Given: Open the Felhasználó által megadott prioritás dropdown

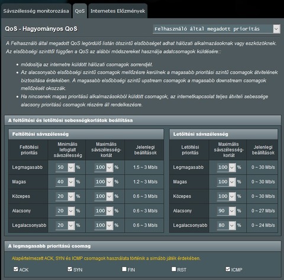Looking at the screenshot, I should coord(217,29).
